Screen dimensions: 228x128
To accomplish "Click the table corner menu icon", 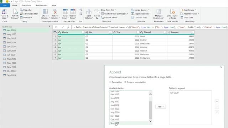I will tap(55, 32).
